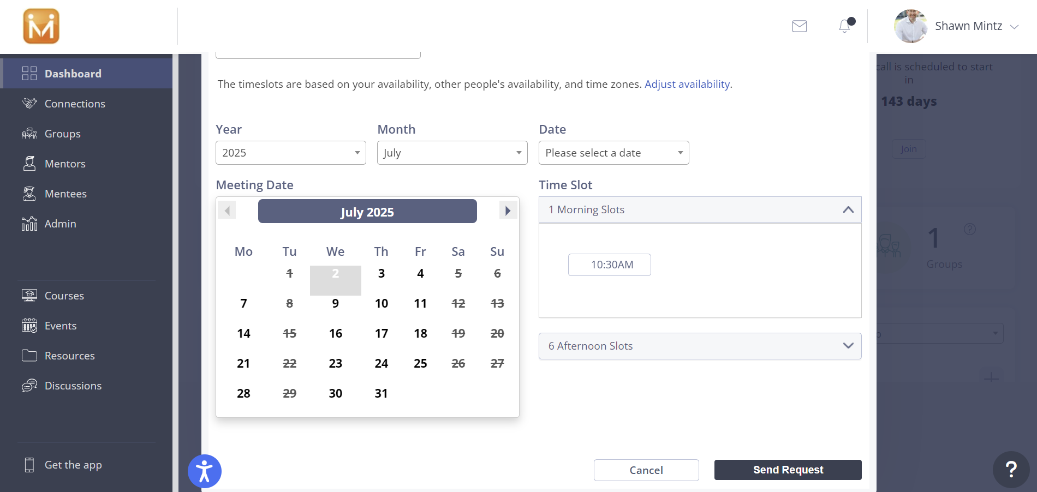The height and width of the screenshot is (492, 1037).
Task: Click the Send Request button
Action: (x=788, y=470)
